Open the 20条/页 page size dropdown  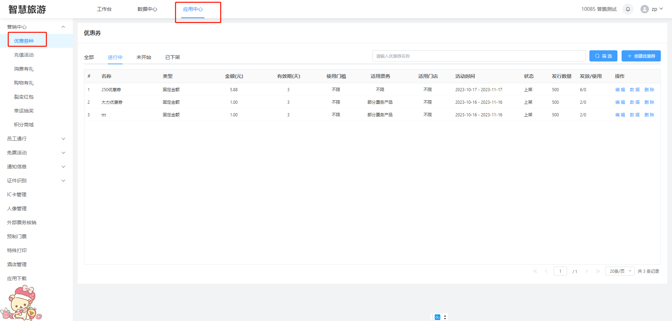coord(619,271)
